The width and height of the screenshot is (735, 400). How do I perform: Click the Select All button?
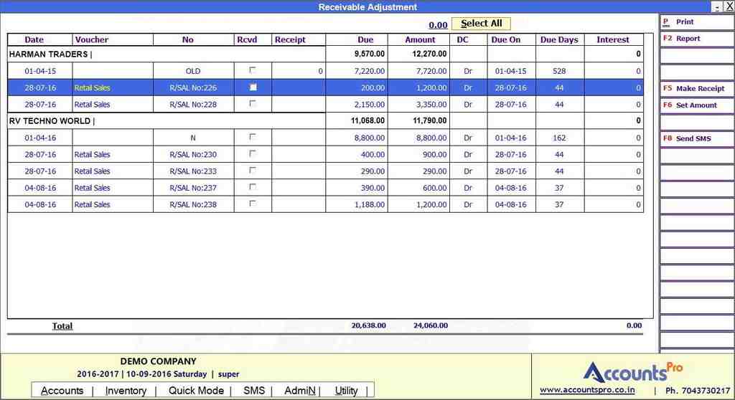(x=481, y=24)
